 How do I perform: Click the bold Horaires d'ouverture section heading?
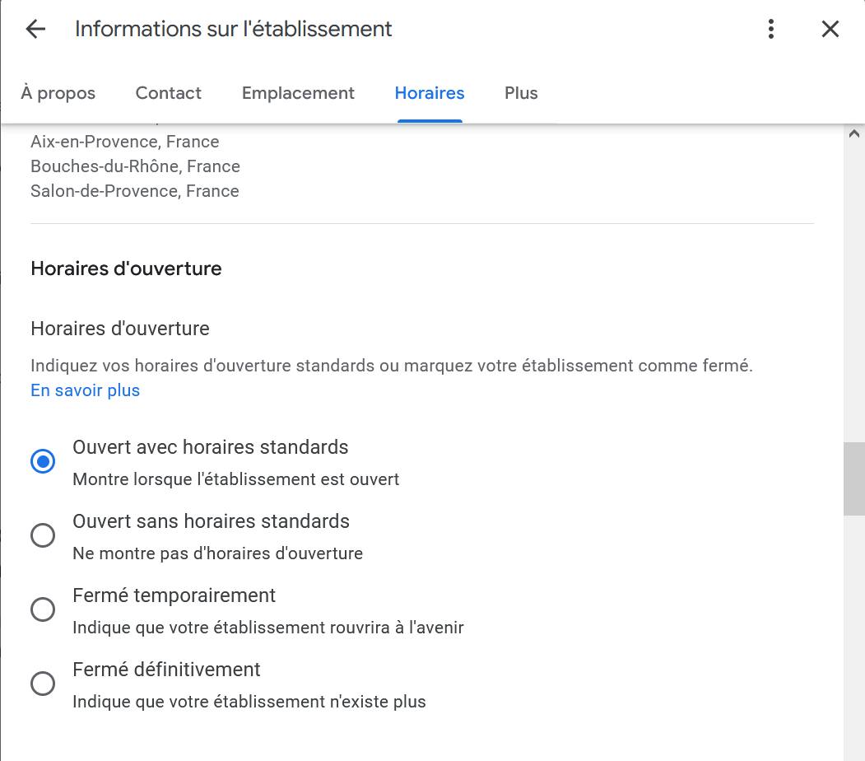[126, 268]
